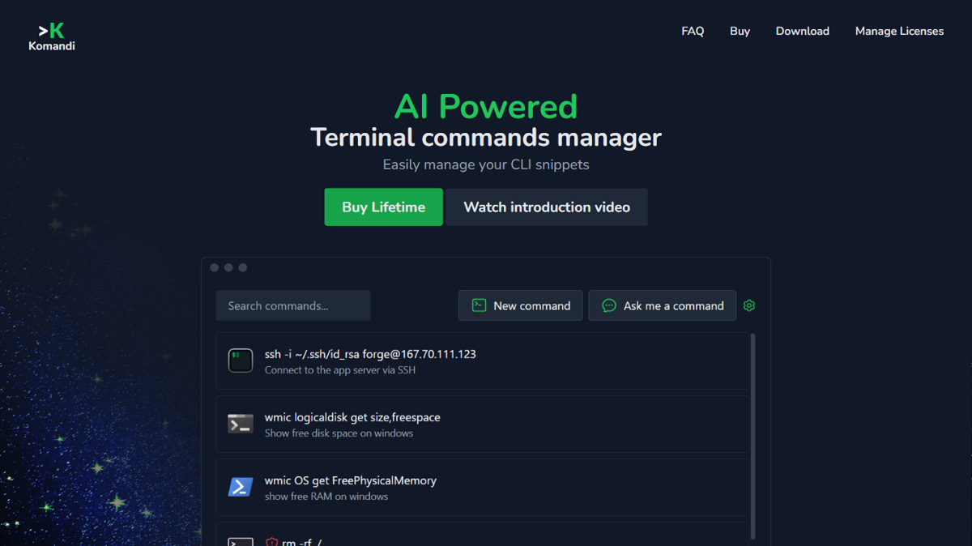972x546 pixels.
Task: Click the PowerShell icon beside wmic OS
Action: (241, 487)
